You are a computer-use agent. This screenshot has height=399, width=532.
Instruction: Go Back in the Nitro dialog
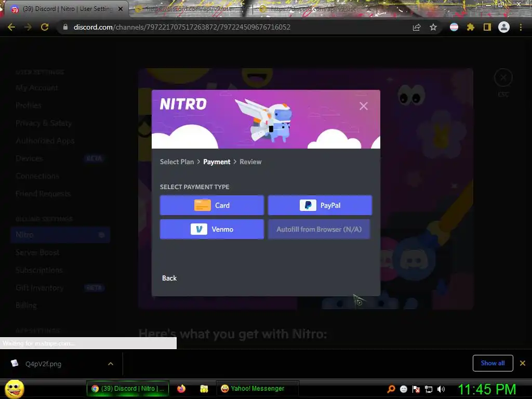[169, 278]
